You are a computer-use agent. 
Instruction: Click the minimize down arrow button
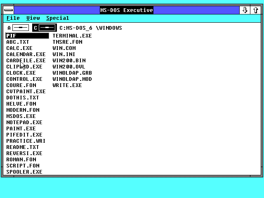coord(245,10)
